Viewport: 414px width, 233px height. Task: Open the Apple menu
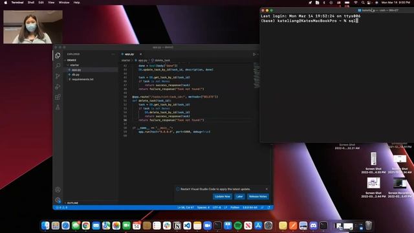pos(5,3)
